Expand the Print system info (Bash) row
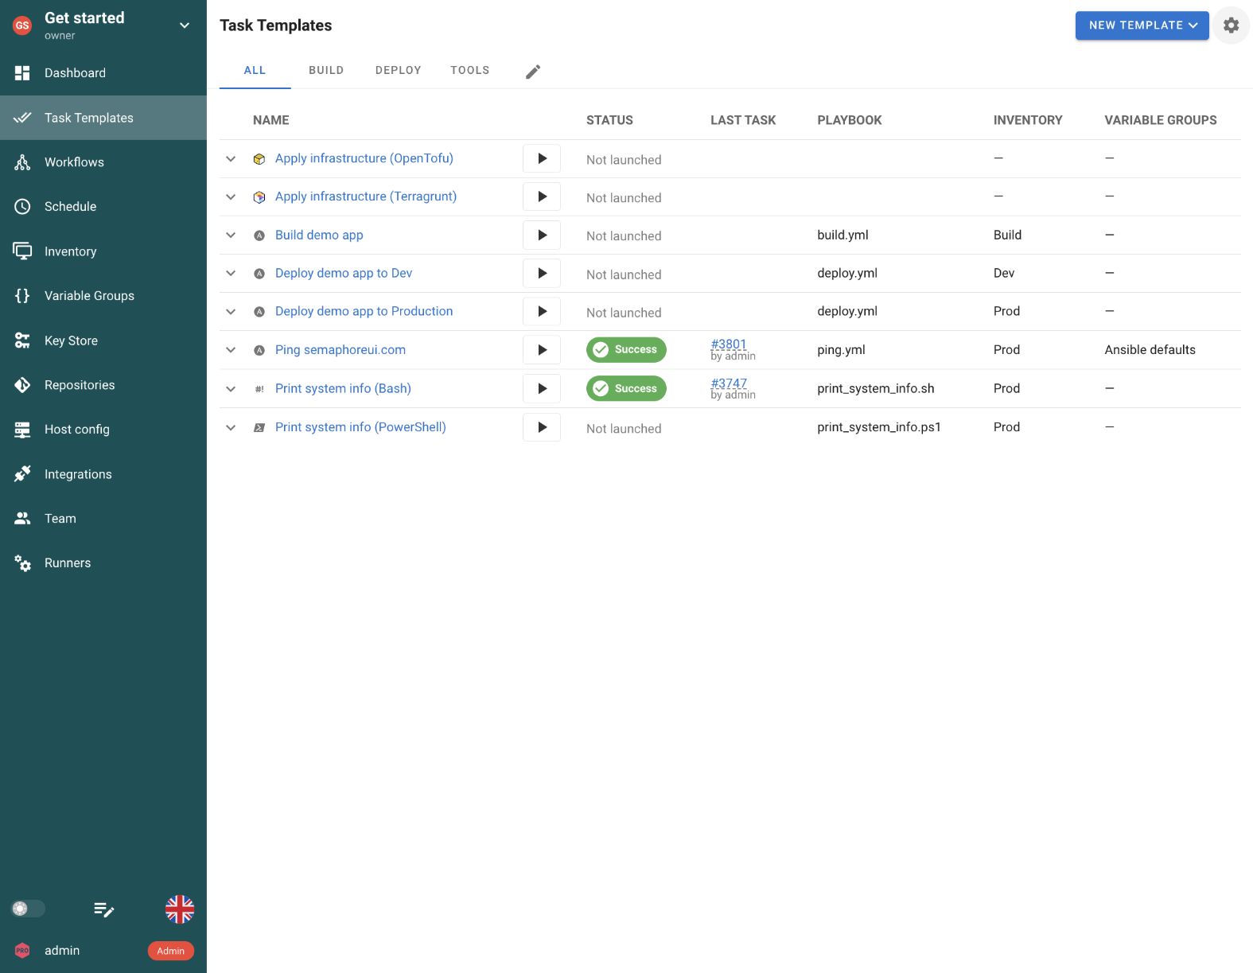 [x=231, y=389]
